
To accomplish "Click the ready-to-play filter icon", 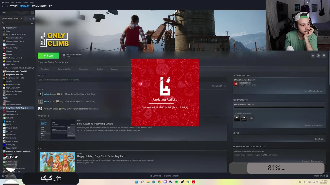I will pyautogui.click(x=33, y=18).
